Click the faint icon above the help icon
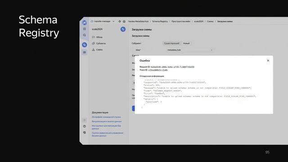288x162 pixels. [85, 120]
